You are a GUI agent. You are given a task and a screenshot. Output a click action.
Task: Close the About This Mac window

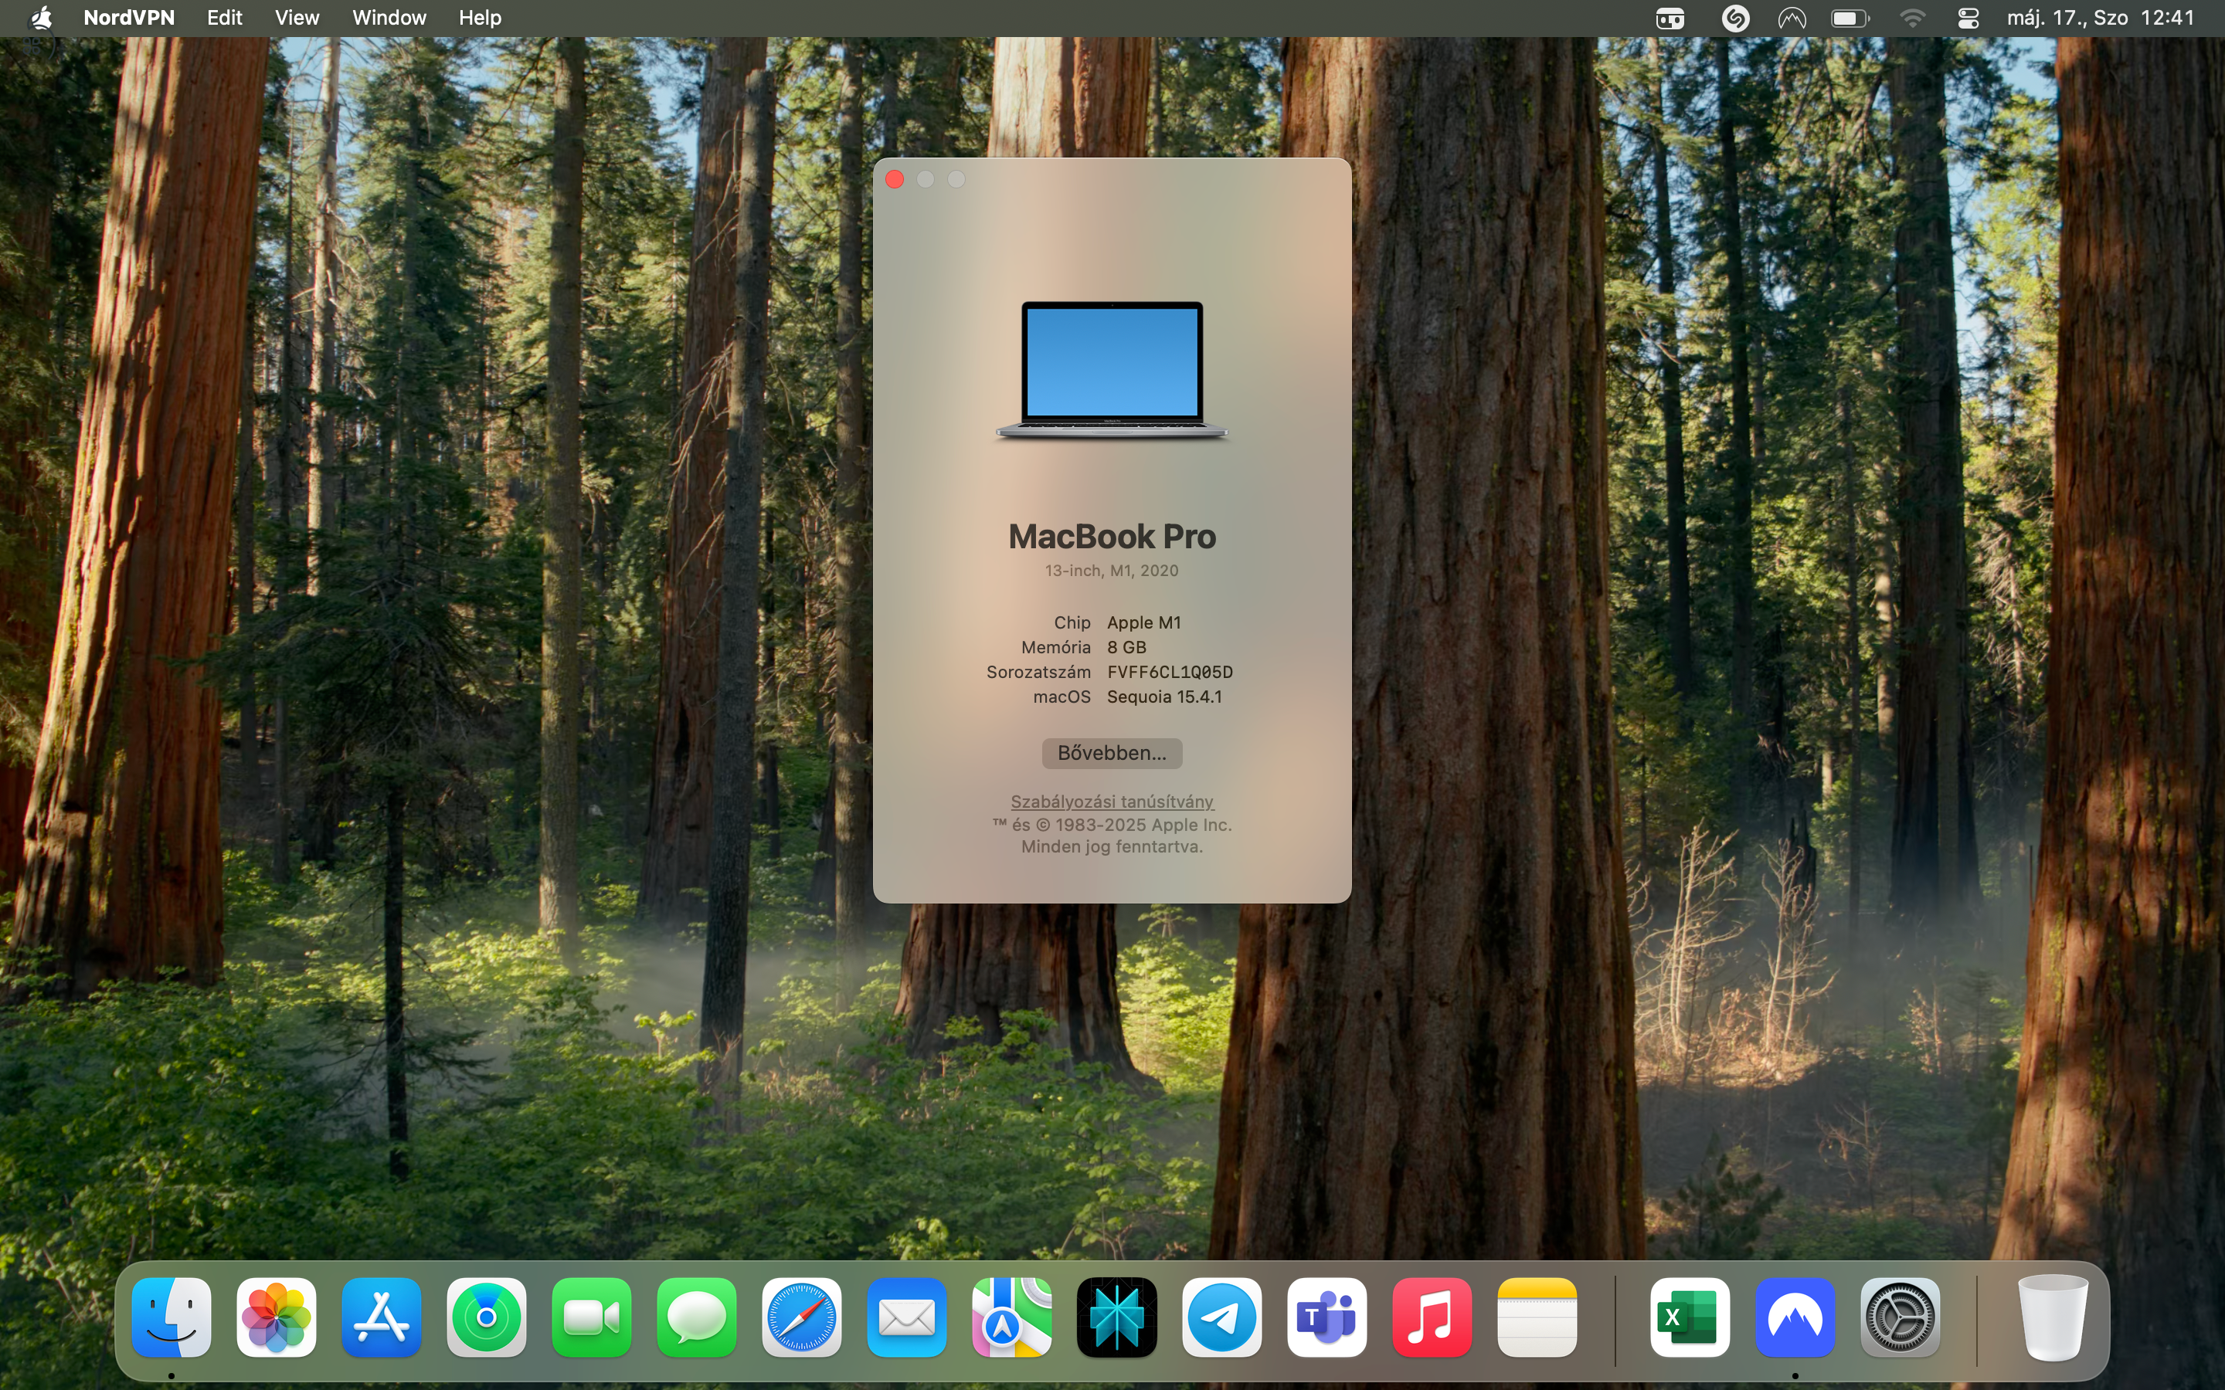pos(895,179)
